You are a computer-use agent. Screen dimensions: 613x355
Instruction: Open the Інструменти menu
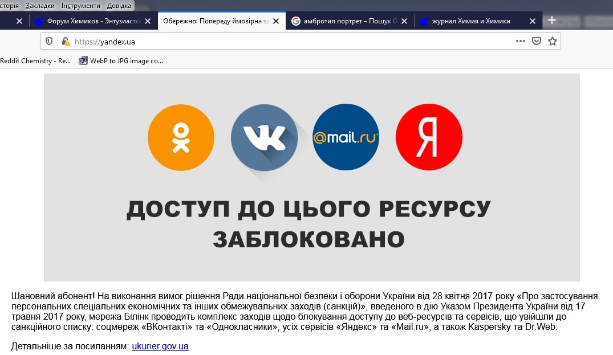80,6
